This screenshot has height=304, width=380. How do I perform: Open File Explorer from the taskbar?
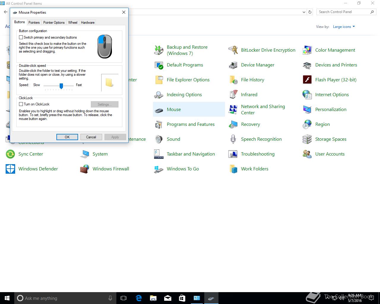[153, 298]
